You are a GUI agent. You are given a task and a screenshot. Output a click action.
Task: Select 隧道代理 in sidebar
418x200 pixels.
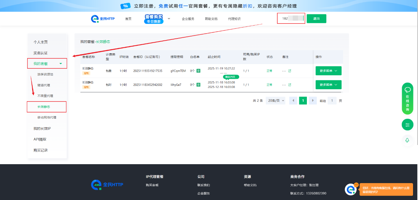tap(44, 85)
